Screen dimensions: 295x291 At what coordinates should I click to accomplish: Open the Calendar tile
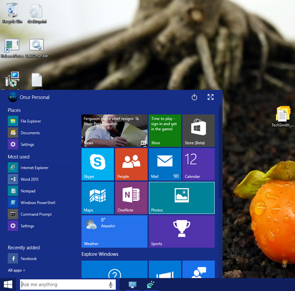coord(198,164)
